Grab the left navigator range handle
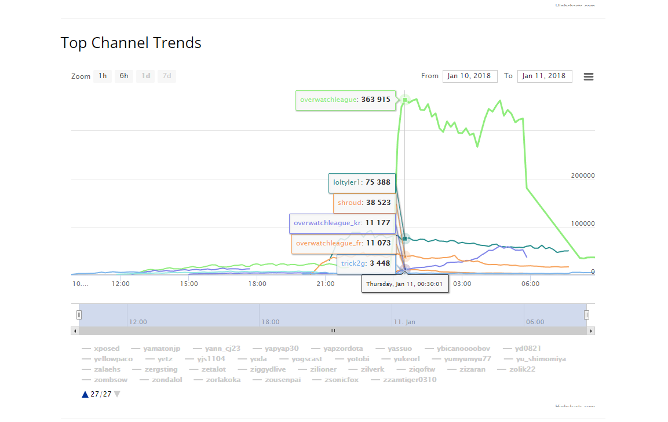This screenshot has width=668, height=422. pyautogui.click(x=79, y=315)
